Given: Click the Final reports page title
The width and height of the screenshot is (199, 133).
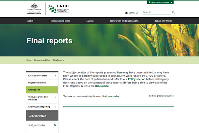Looking at the screenshot, I should tap(49, 41).
